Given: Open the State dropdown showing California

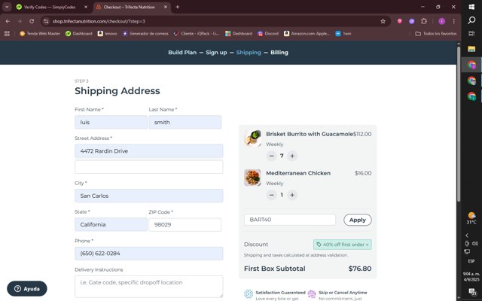Looking at the screenshot, I should click(x=111, y=224).
